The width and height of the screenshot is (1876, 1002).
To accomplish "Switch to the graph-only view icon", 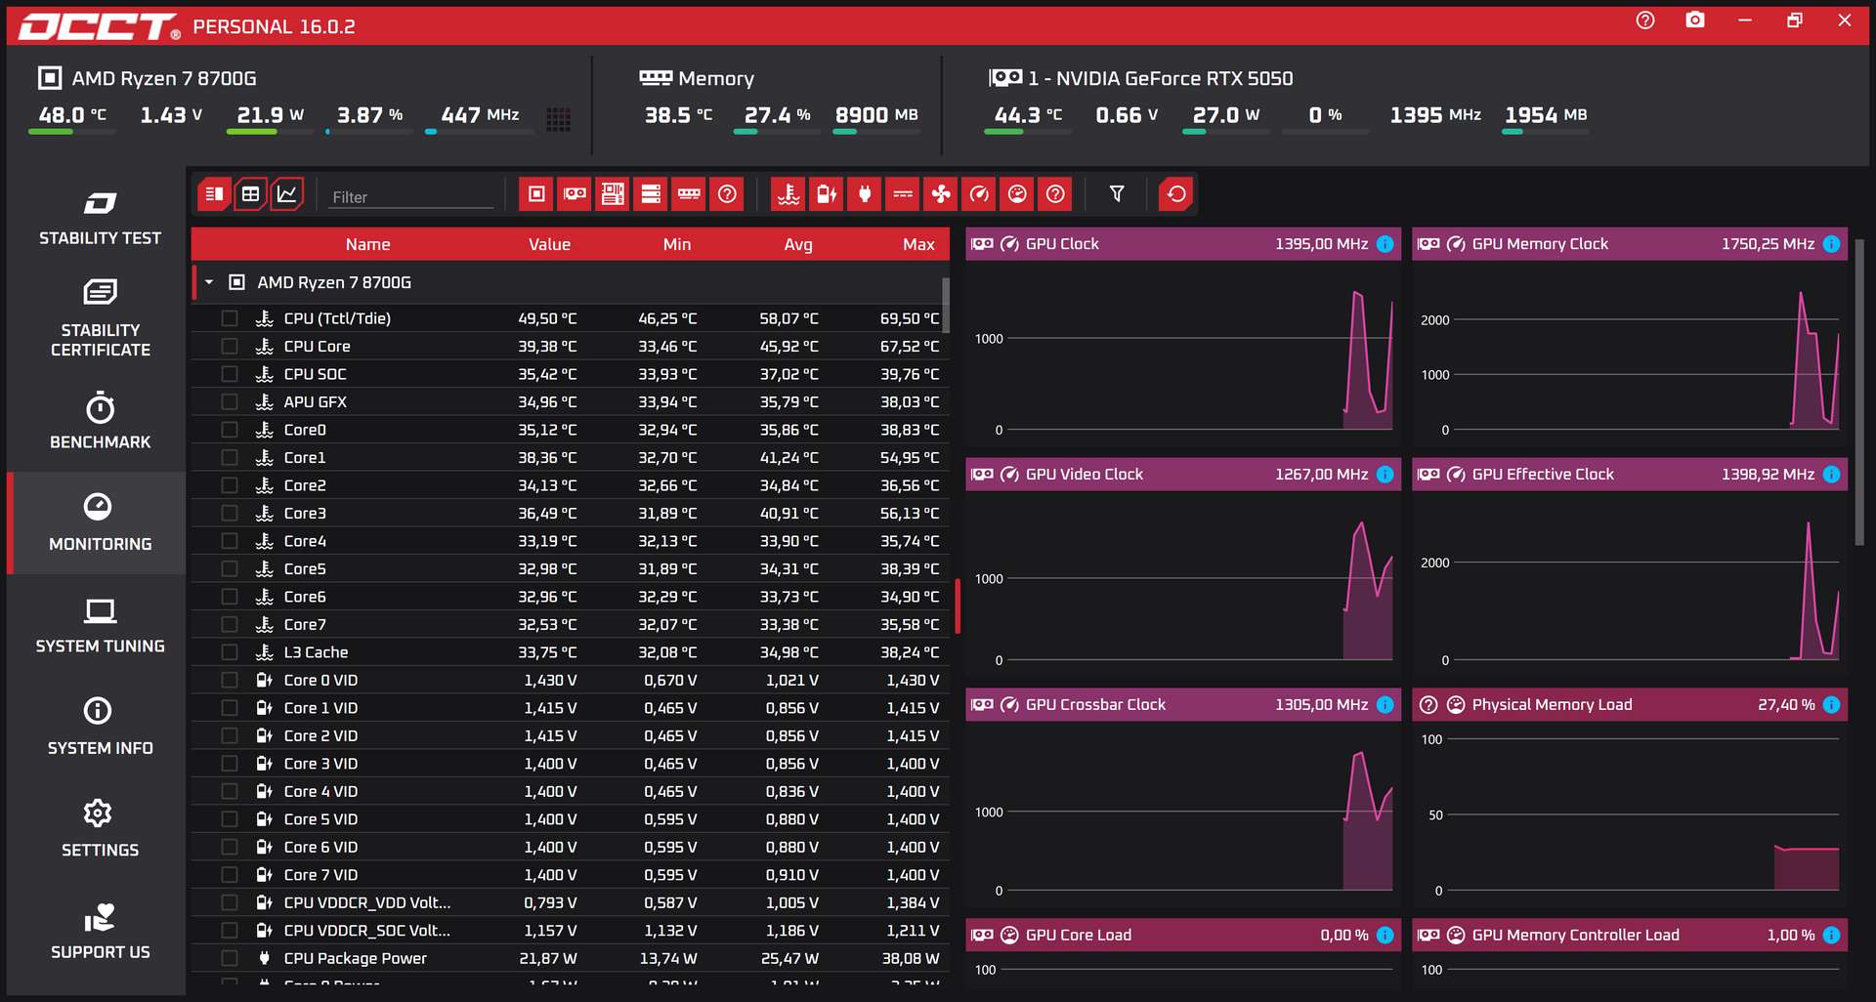I will coord(287,194).
